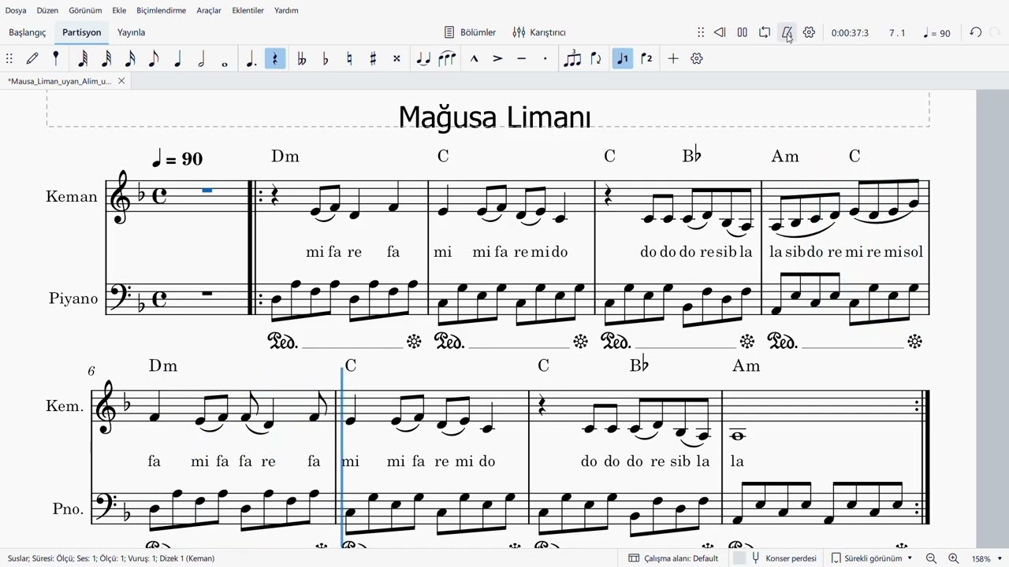1009x567 pixels.
Task: Switch to the Yayınla tab
Action: [x=131, y=32]
